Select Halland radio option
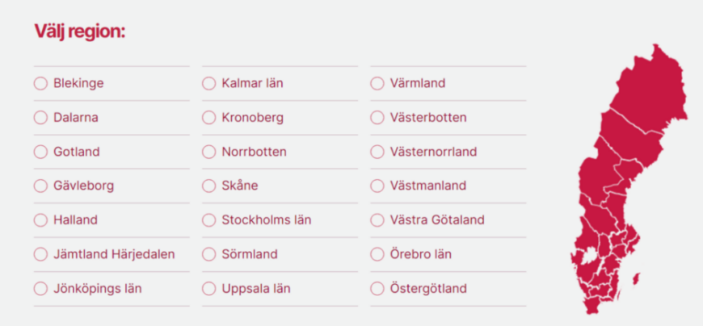Screen dimensions: 703x326 click(40, 220)
